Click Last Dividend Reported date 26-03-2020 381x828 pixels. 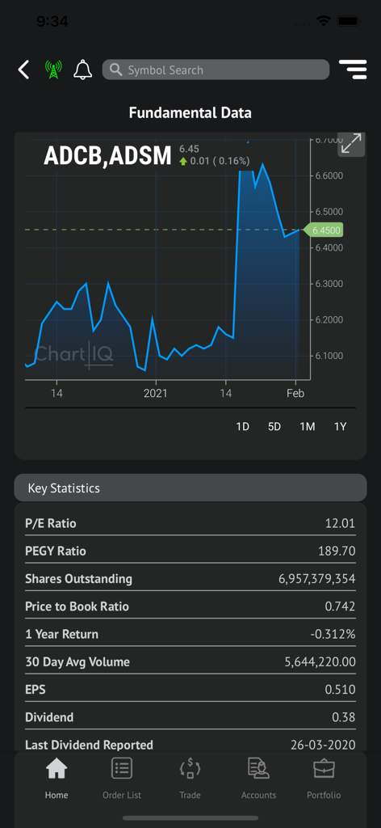click(x=323, y=745)
